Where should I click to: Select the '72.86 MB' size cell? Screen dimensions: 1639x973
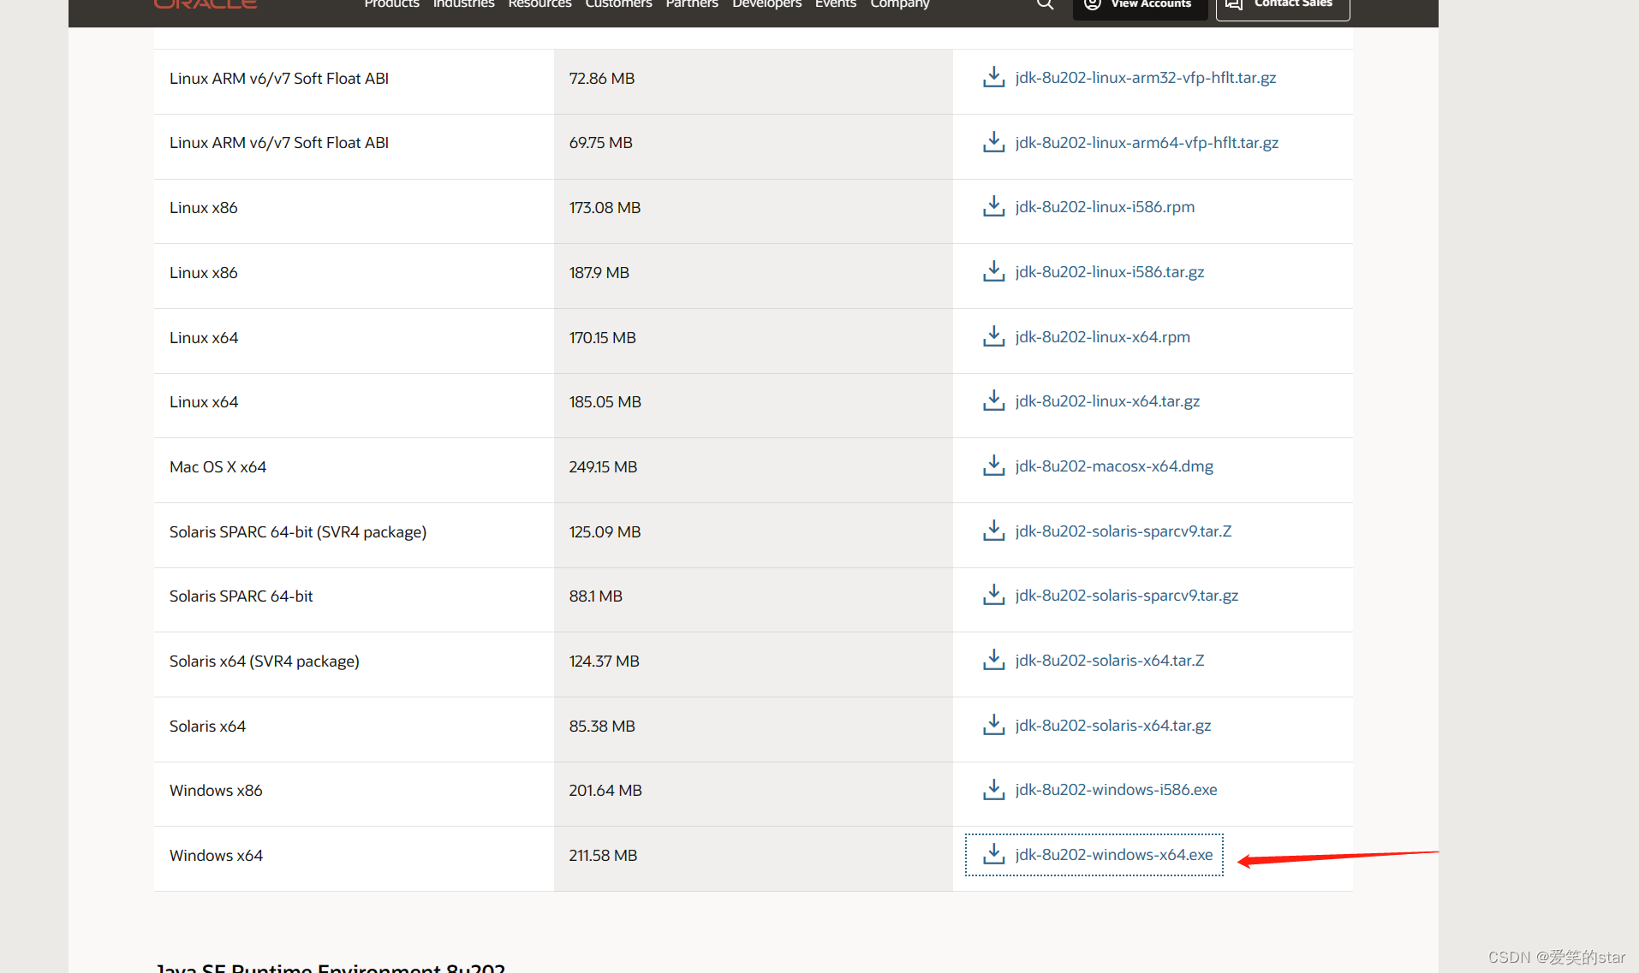pos(754,81)
